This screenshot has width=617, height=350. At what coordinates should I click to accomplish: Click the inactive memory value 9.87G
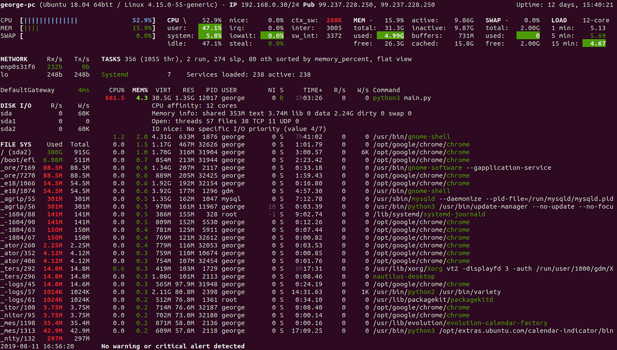[464, 28]
